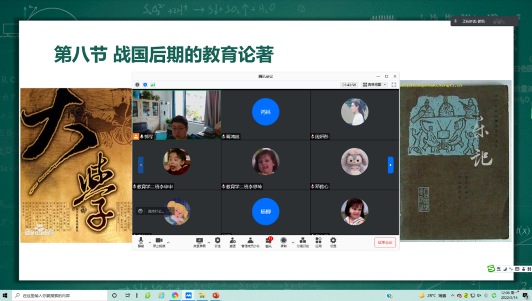Screen dimensions: 532x301
Task: Open Manage Members (管理成员) panel
Action: coord(250,241)
